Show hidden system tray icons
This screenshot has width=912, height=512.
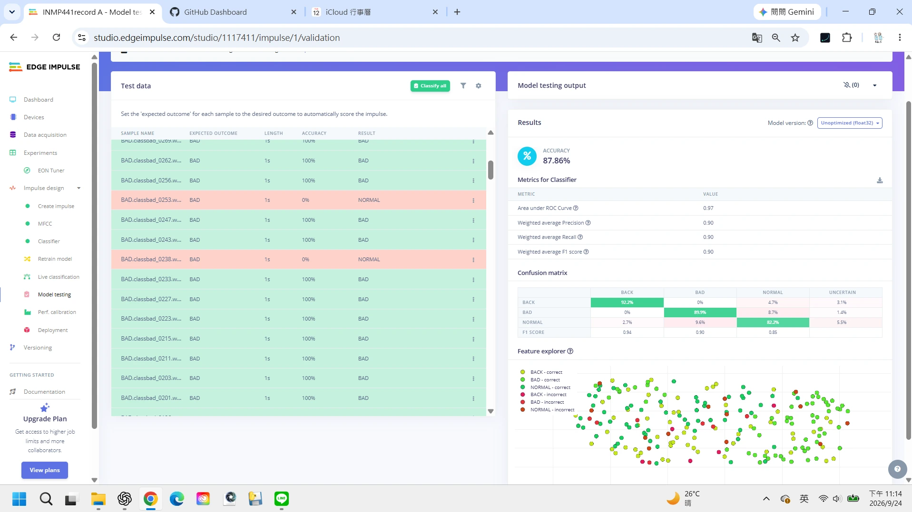[x=766, y=499]
